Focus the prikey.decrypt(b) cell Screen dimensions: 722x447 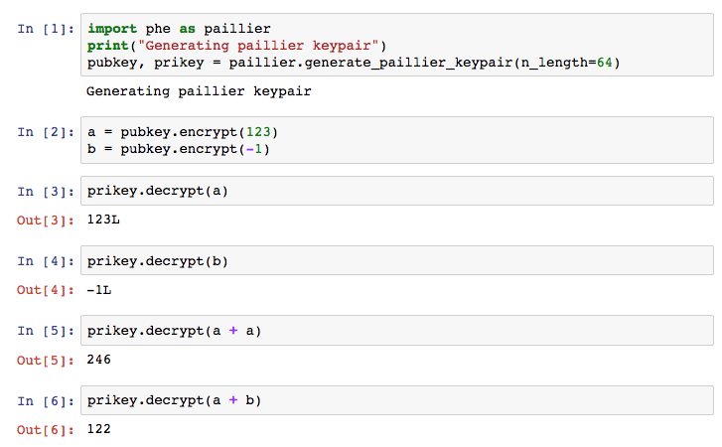397,260
